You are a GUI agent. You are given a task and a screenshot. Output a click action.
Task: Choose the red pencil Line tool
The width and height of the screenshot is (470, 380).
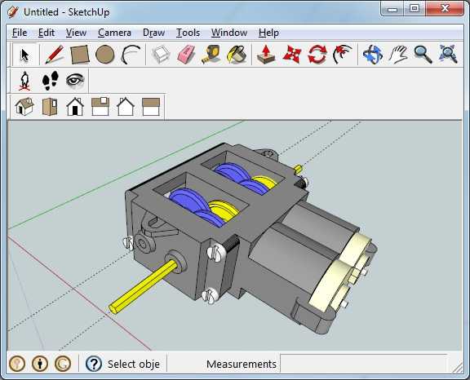54,55
